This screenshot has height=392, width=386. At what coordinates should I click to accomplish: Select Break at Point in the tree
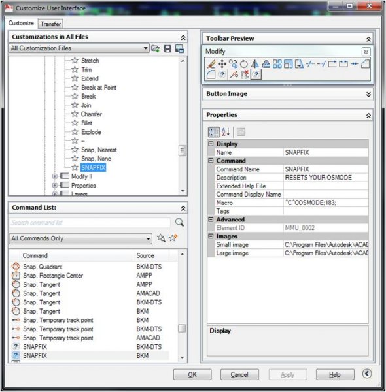[99, 88]
